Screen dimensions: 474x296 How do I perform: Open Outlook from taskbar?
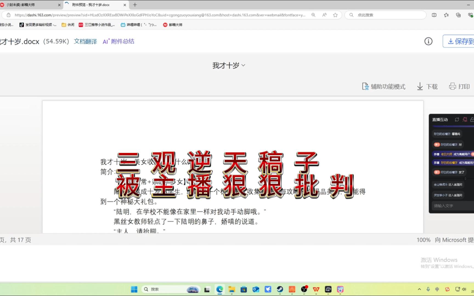[x=256, y=289]
